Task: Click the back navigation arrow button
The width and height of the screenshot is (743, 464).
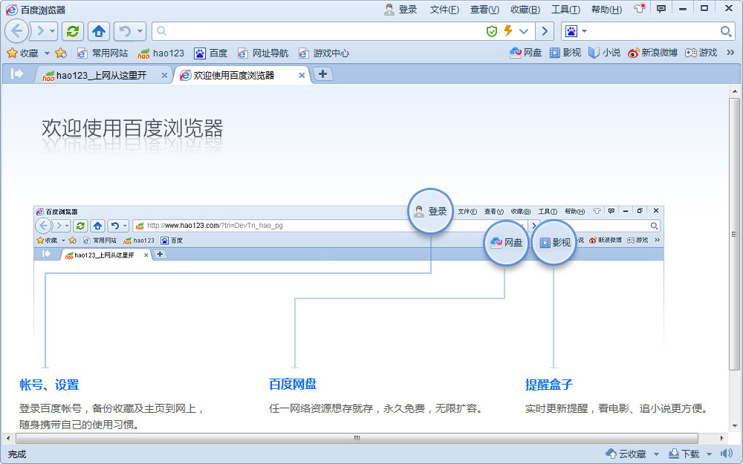Action: 16,31
